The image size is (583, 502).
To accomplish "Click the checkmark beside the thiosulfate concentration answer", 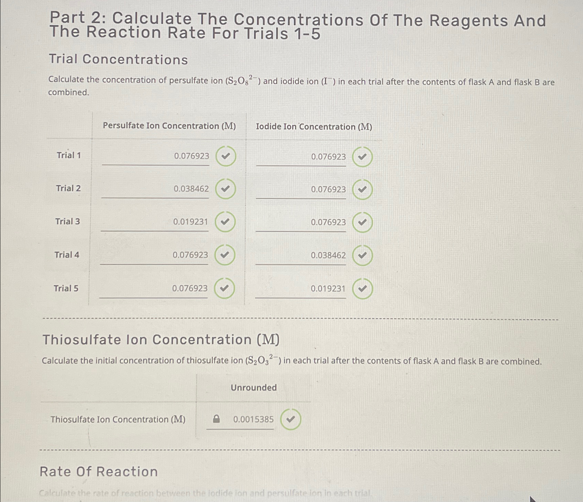I will click(291, 419).
